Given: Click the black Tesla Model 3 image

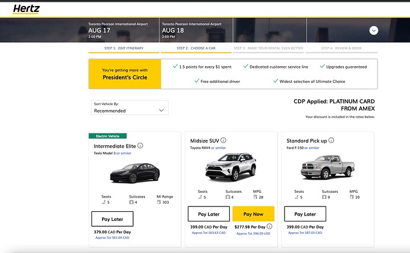Looking at the screenshot, I should click(135, 173).
